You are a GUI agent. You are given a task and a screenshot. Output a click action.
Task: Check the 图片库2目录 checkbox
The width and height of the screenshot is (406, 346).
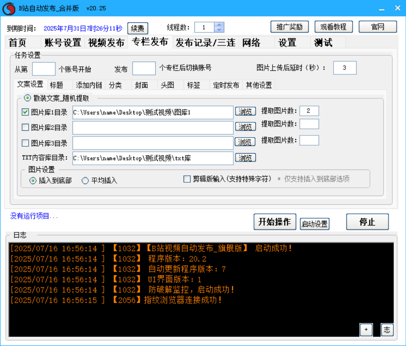[x=25, y=127]
